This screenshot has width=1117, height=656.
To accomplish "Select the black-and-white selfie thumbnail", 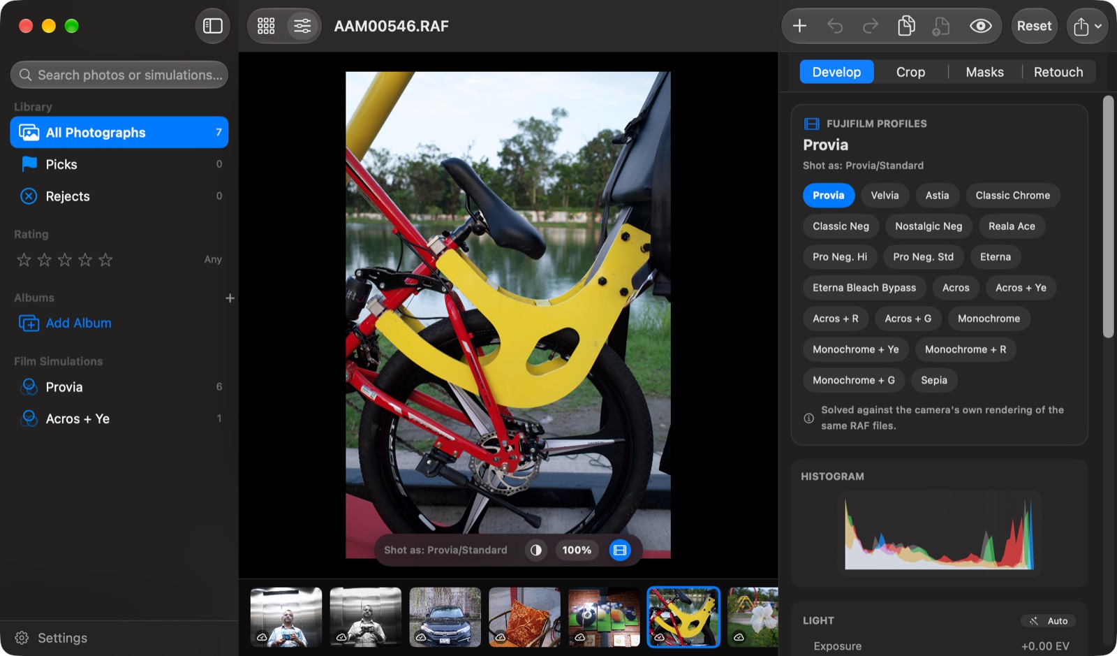I will [x=366, y=617].
